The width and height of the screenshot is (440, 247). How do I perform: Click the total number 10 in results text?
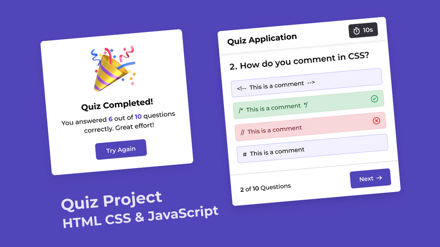138,117
